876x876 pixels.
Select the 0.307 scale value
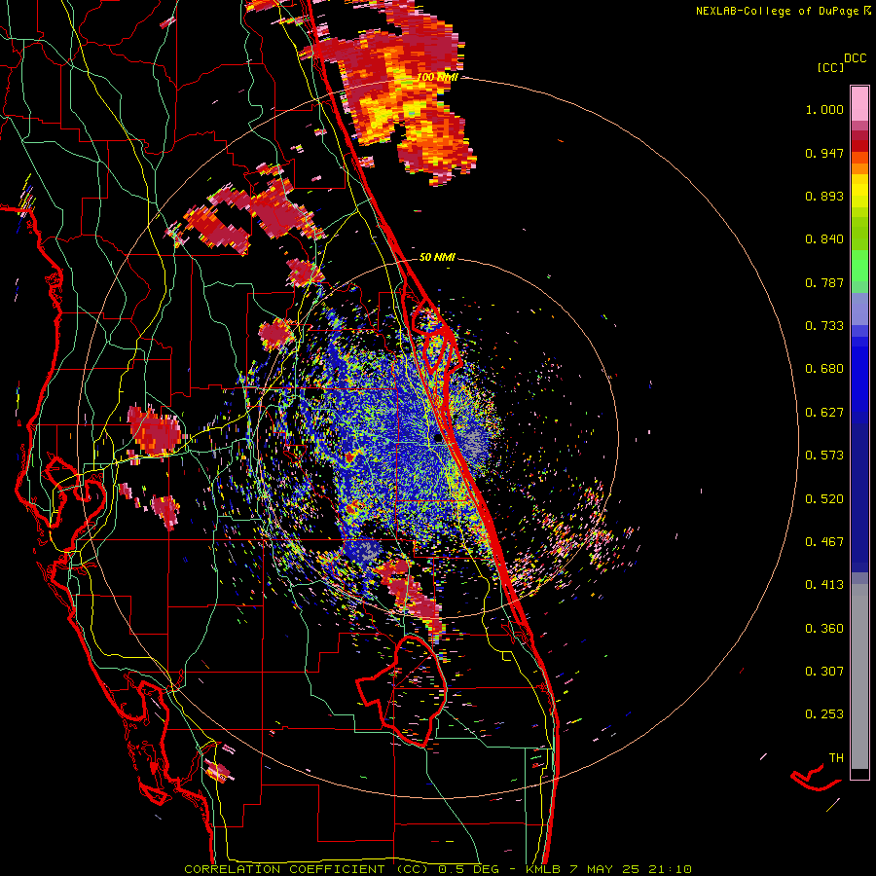[824, 672]
